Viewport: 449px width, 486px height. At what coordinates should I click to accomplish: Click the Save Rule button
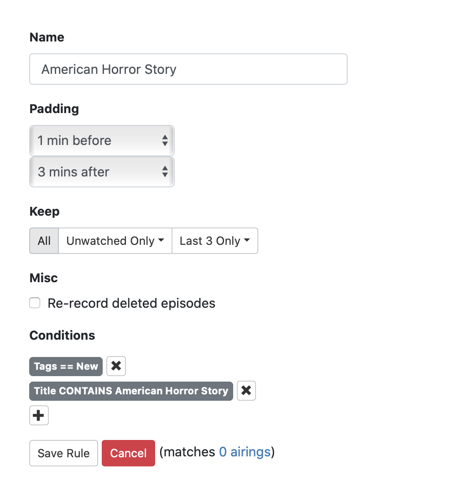pyautogui.click(x=63, y=453)
